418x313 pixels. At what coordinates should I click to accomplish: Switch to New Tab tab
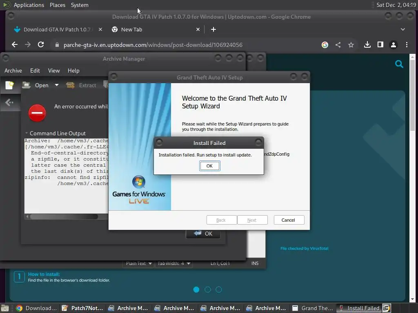[131, 29]
